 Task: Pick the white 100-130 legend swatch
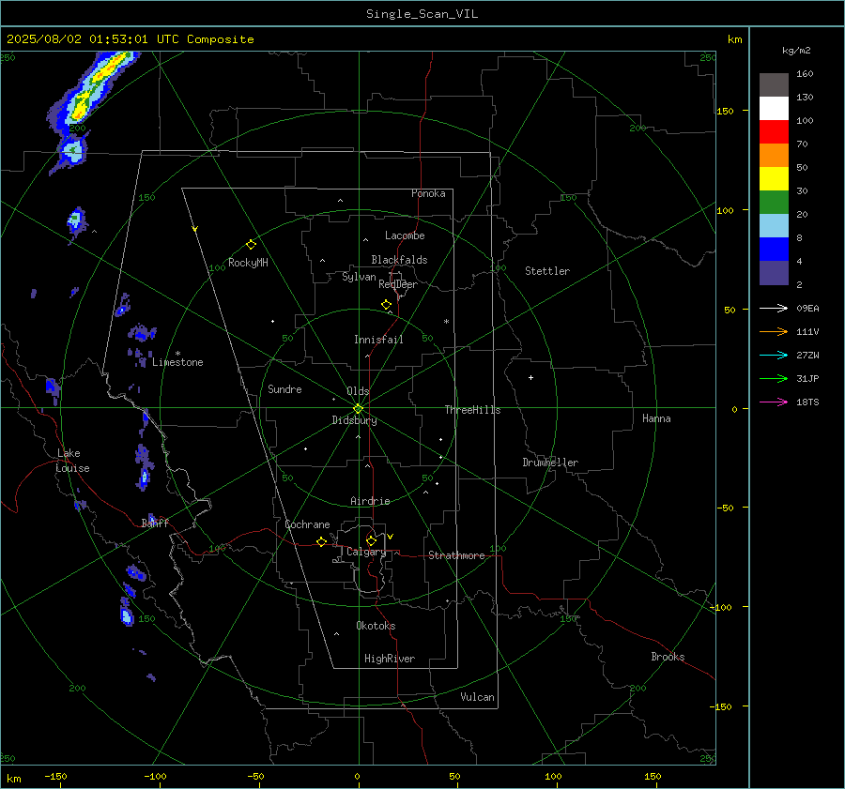coord(774,109)
